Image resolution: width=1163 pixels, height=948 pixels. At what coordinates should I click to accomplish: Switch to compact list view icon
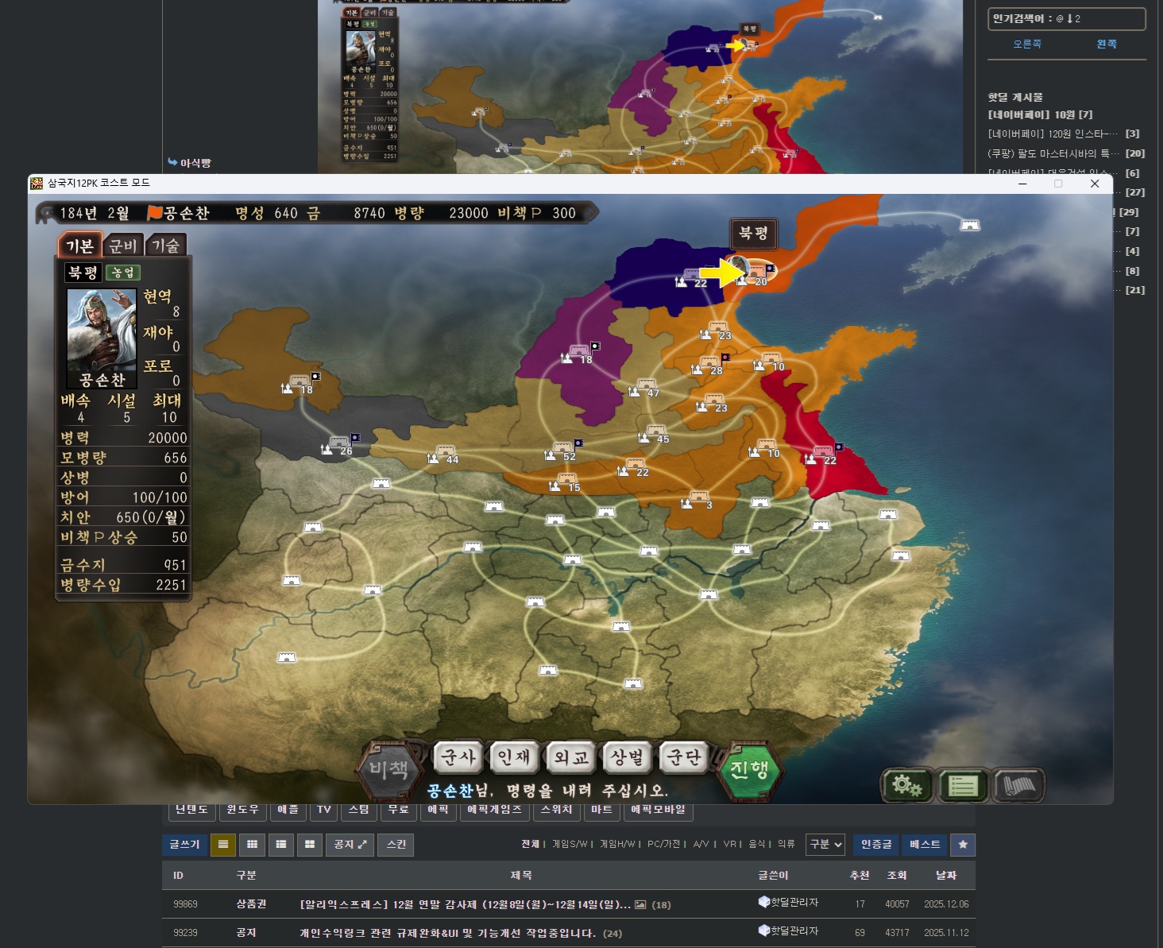click(x=223, y=845)
